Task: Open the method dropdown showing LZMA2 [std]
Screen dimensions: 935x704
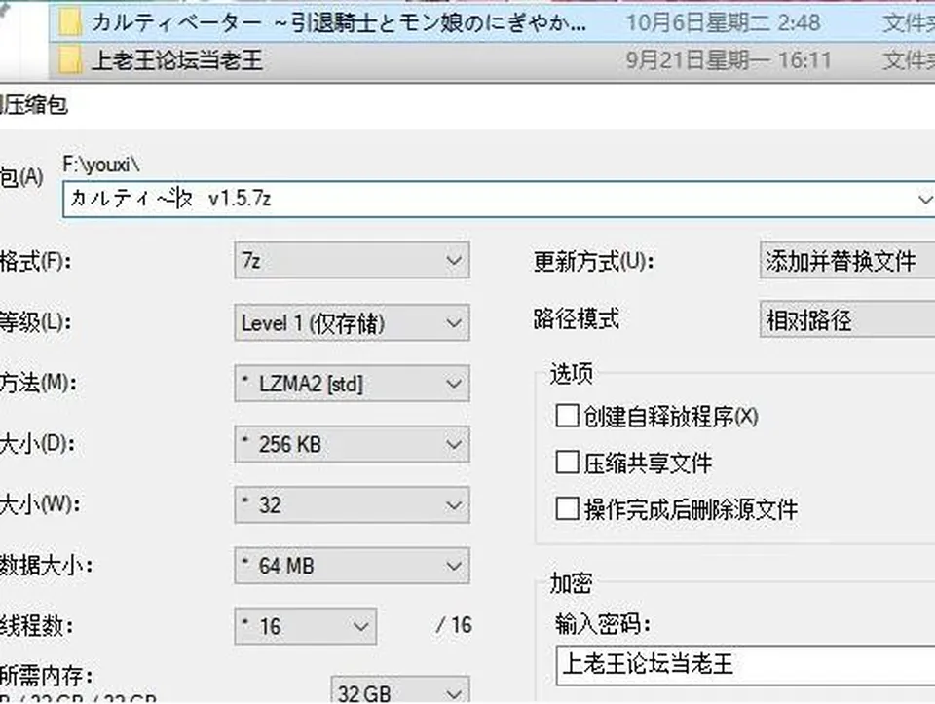Action: pyautogui.click(x=352, y=384)
